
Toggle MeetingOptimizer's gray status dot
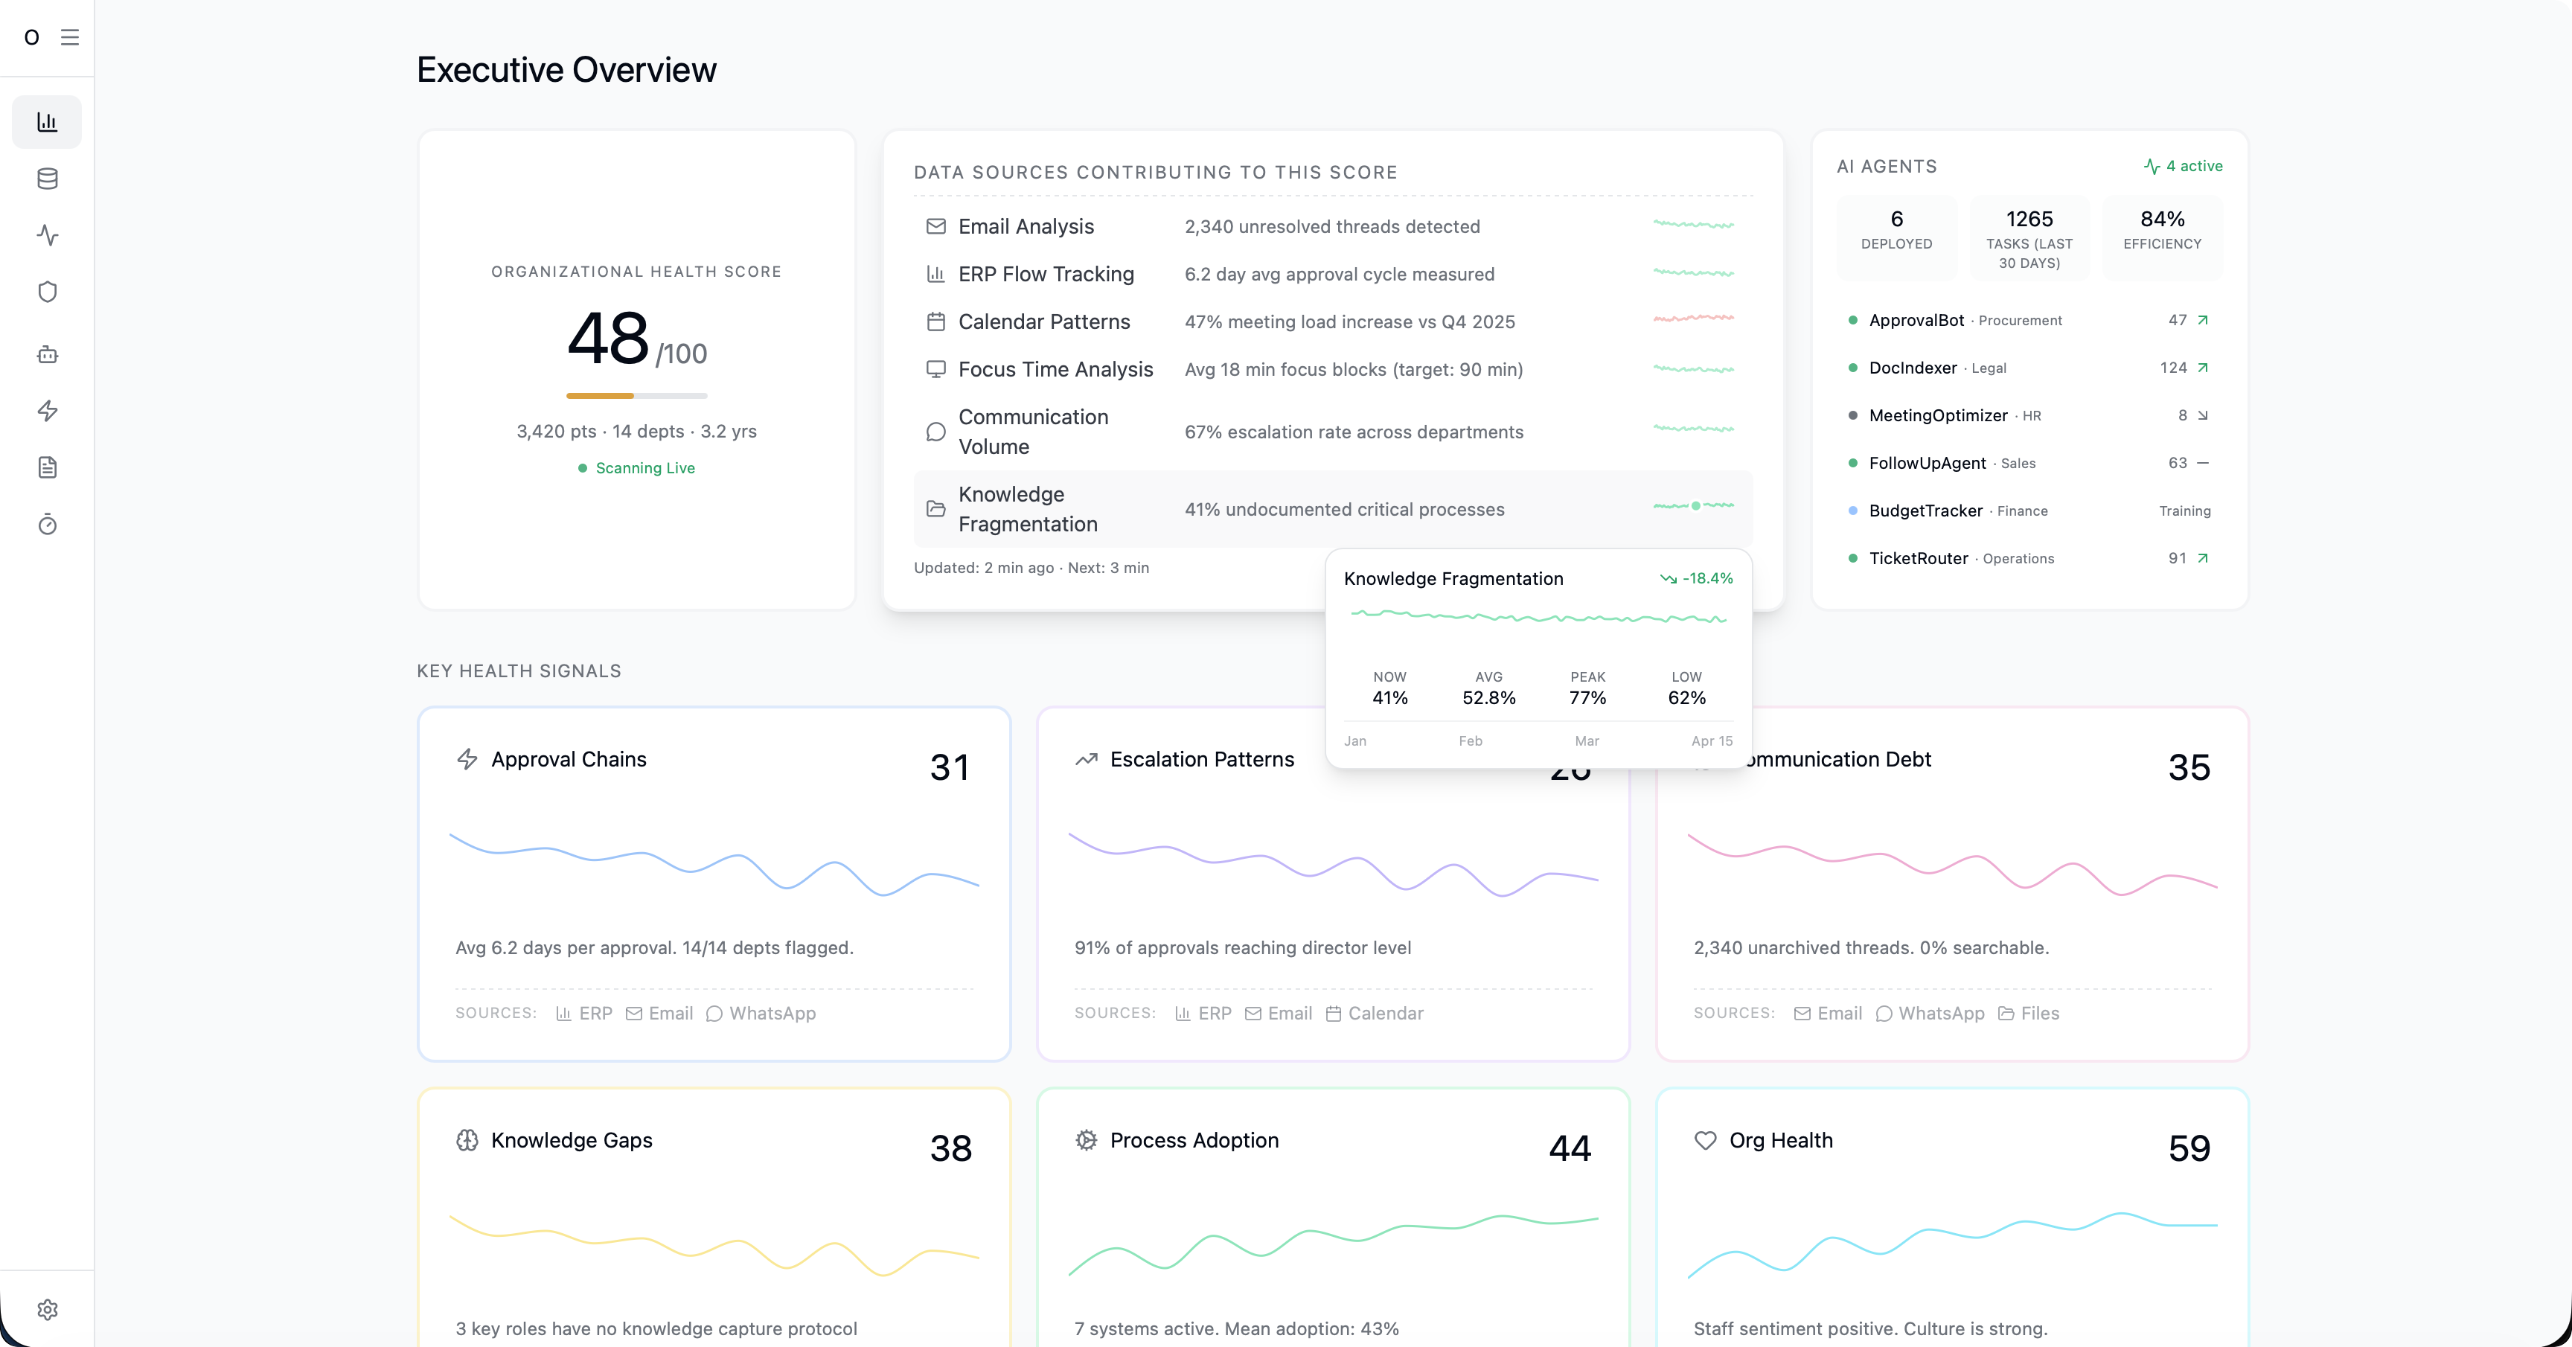(x=1852, y=415)
